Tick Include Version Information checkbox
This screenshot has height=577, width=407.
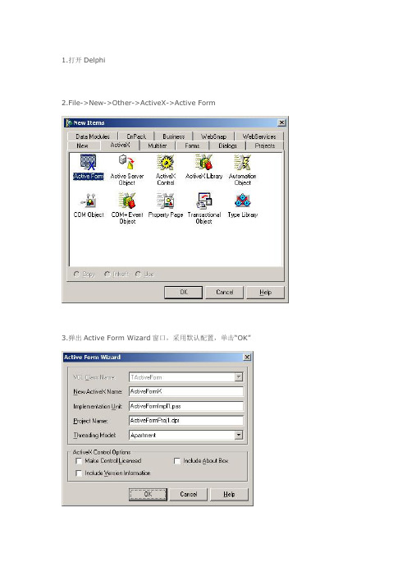(x=78, y=473)
